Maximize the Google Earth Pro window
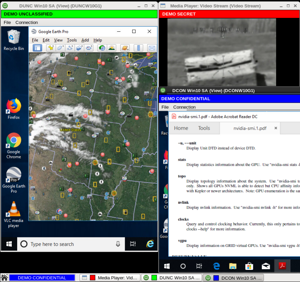Image resolution: width=300 pixels, height=282 pixels. [134, 31]
